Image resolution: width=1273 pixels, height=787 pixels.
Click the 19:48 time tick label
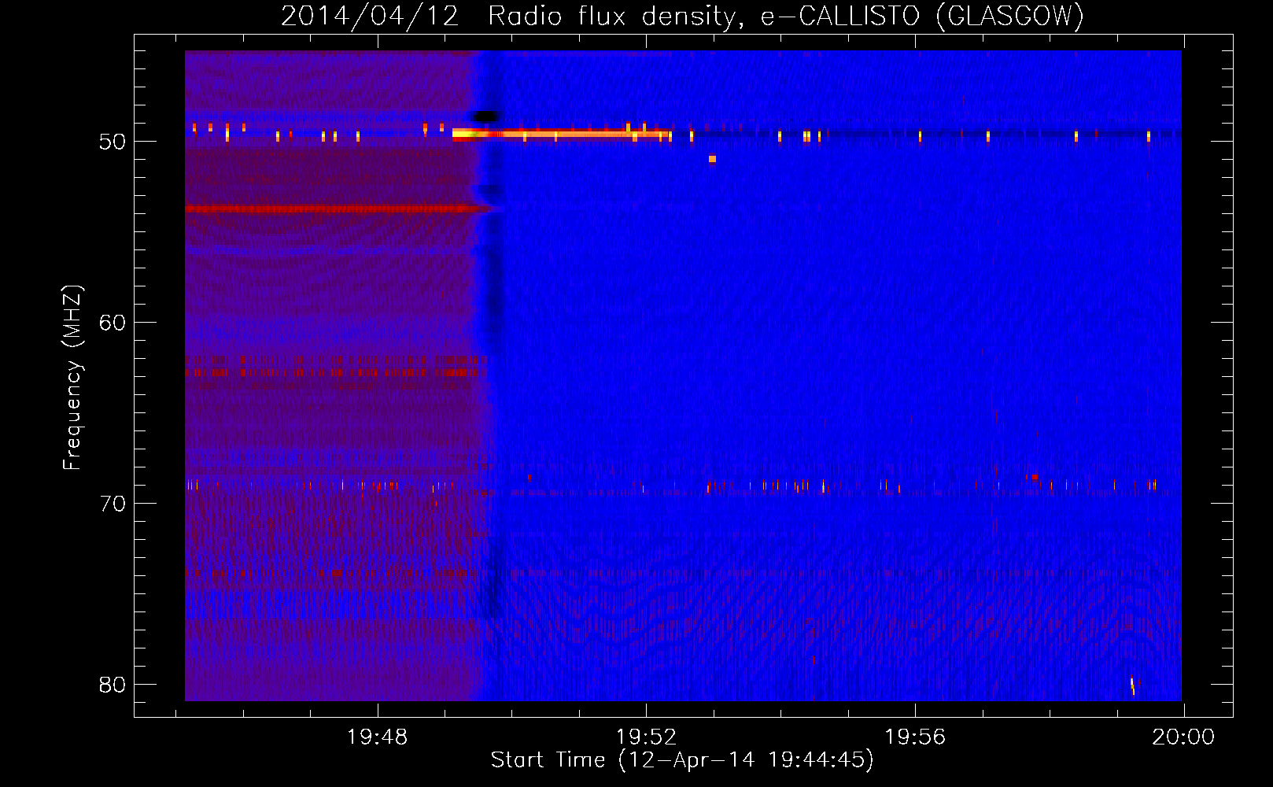(378, 737)
